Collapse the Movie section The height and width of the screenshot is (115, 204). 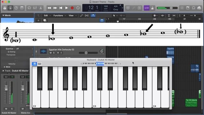coord(3,15)
